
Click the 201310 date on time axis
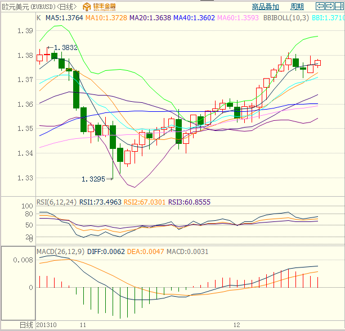pos(47,325)
